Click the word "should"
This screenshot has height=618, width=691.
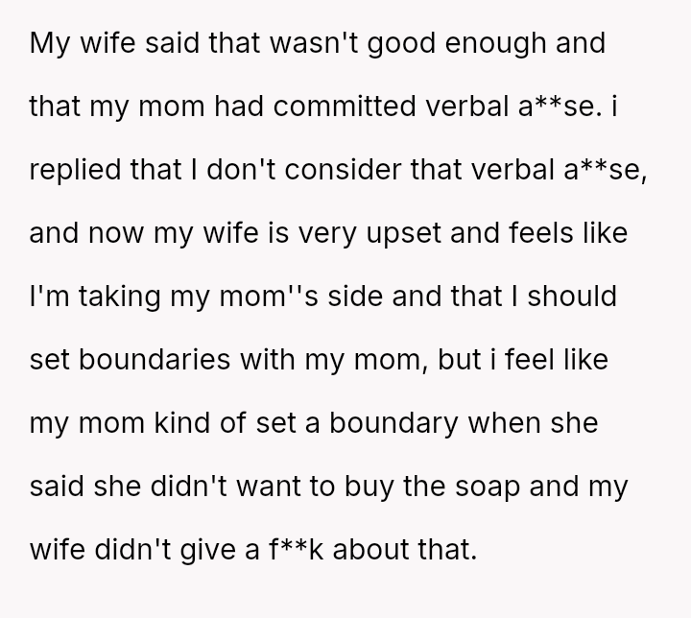573,295
